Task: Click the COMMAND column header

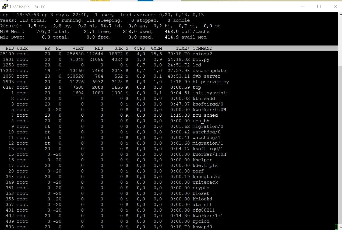Action: pos(202,48)
